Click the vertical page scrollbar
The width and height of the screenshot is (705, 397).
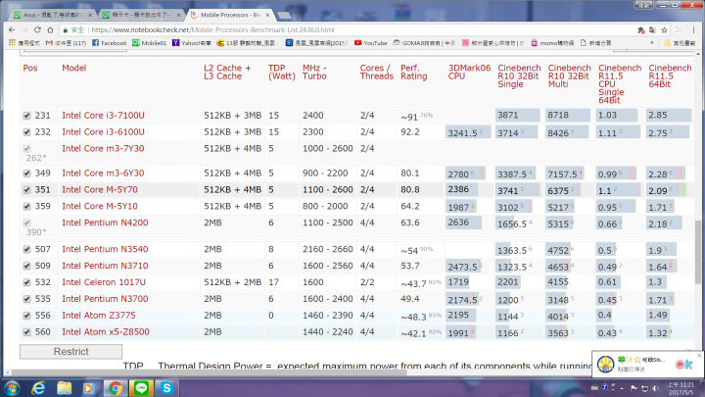pyautogui.click(x=698, y=252)
